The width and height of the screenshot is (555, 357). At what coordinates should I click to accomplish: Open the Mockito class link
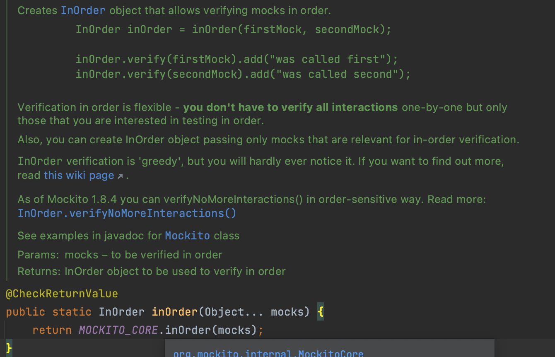coord(187,236)
